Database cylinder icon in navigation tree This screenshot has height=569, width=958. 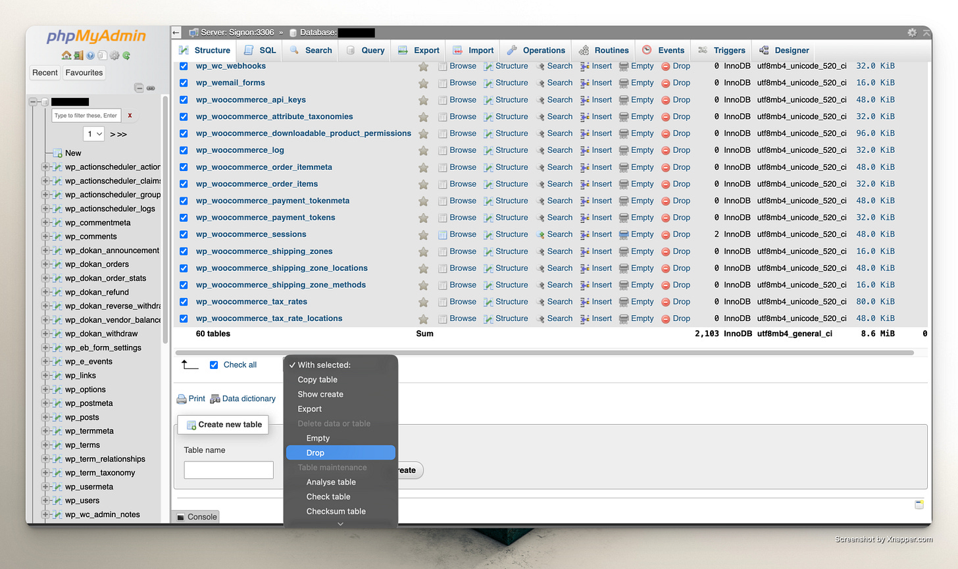(45, 102)
